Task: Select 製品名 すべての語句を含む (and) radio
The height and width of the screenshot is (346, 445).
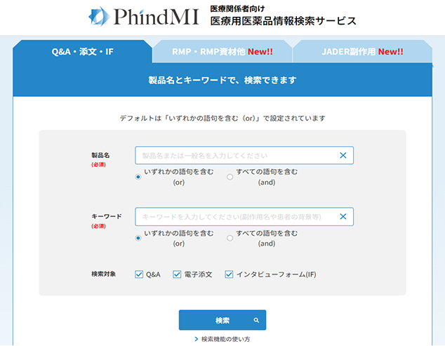Action: coord(230,177)
